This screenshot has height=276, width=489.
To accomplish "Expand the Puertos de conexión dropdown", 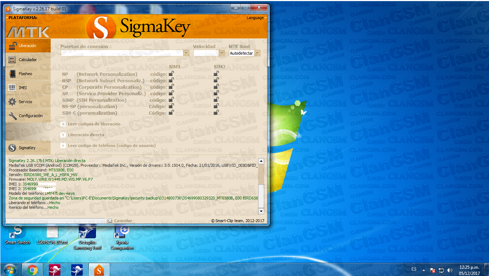I will [x=186, y=53].
